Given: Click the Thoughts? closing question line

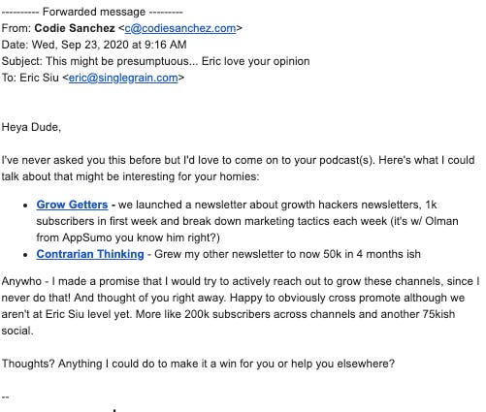Looking at the screenshot, I should (198, 364).
